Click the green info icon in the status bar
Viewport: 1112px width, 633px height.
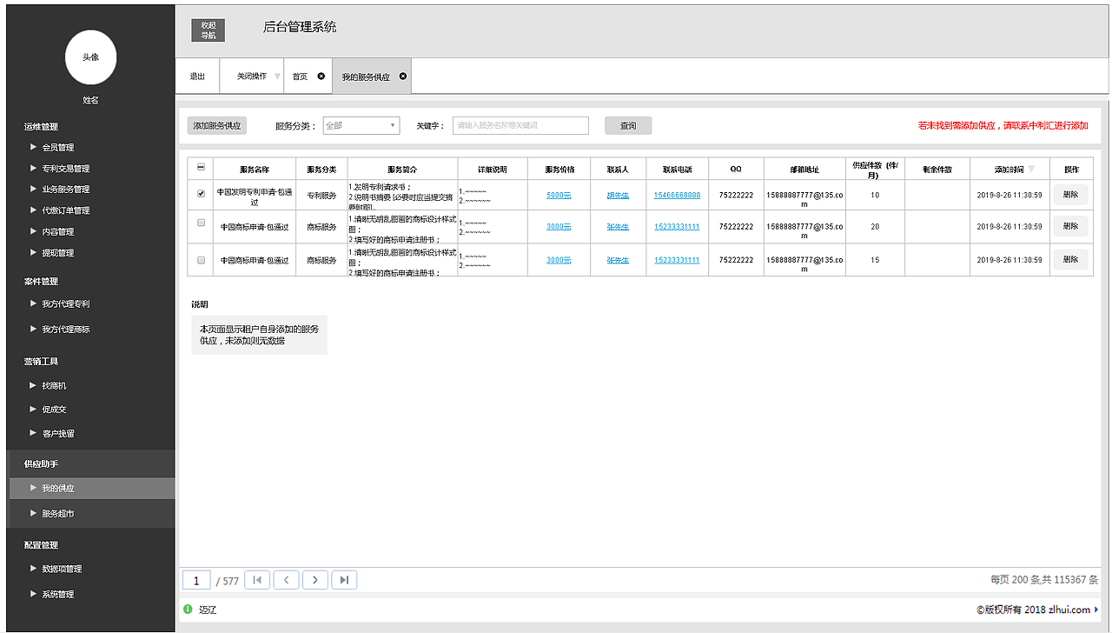coord(187,609)
